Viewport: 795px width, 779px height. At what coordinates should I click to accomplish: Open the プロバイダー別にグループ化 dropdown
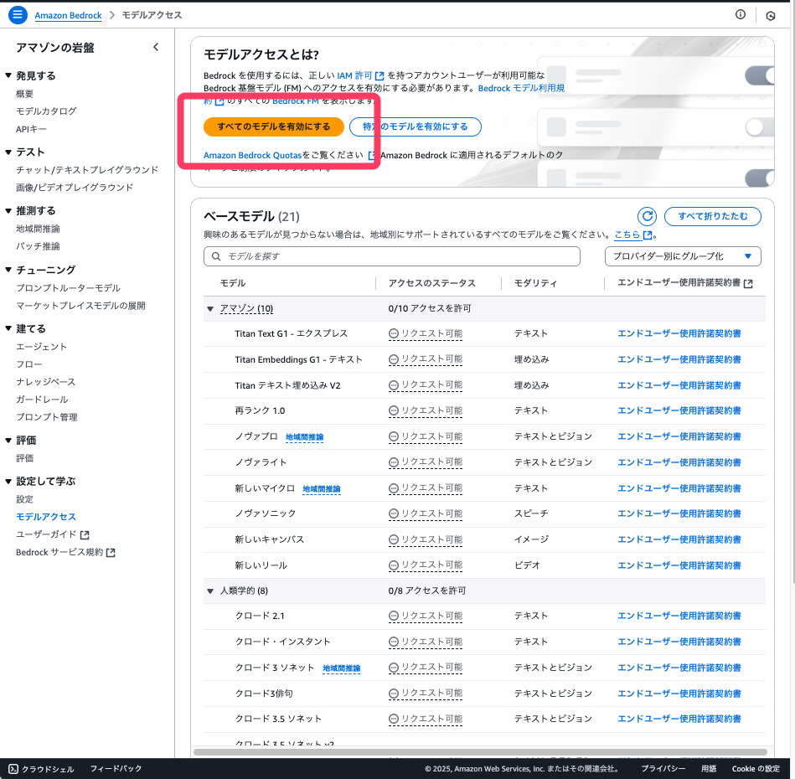[x=683, y=256]
